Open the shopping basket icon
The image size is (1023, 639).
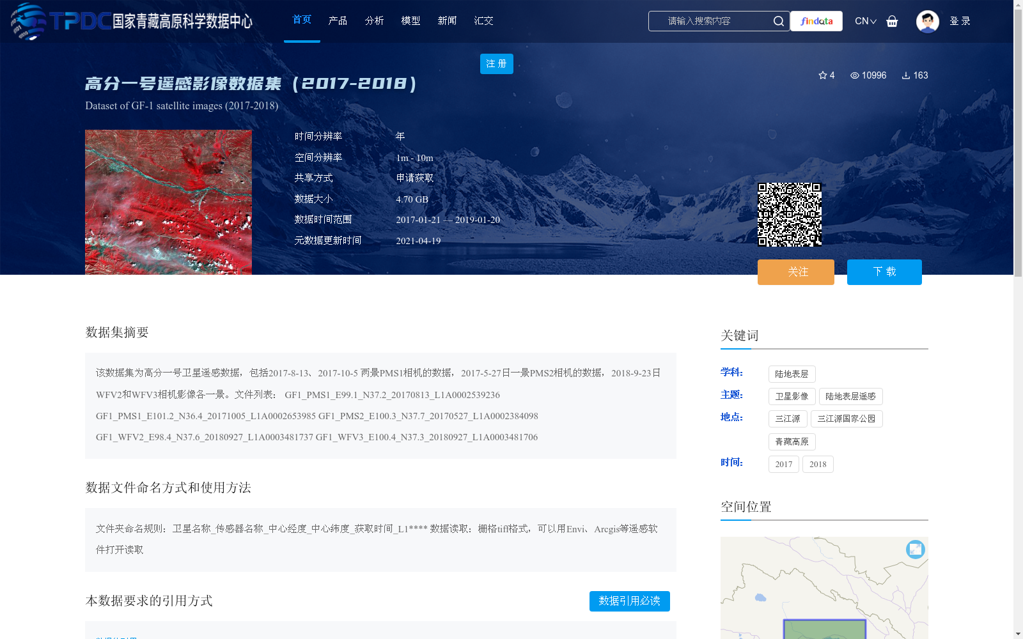pos(892,21)
